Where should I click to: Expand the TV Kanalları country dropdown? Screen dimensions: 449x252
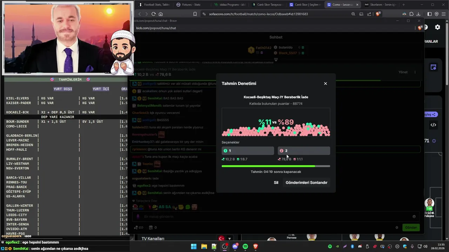click(x=225, y=239)
